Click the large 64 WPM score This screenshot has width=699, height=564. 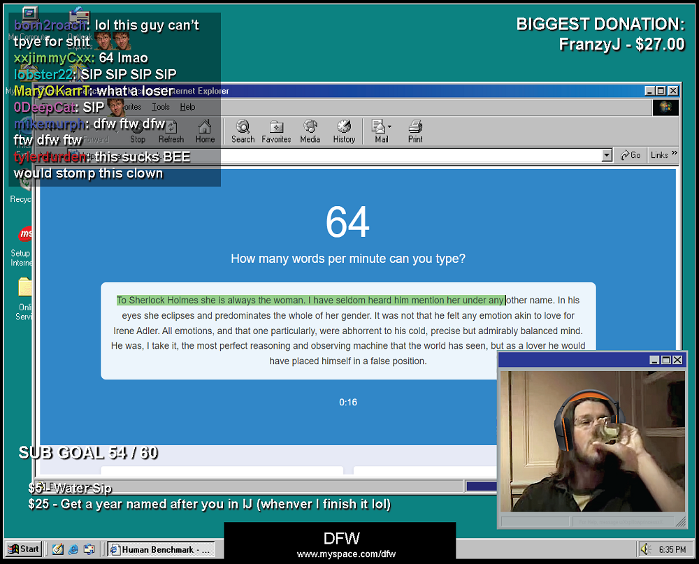(347, 222)
